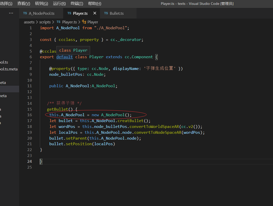Click the TS file icon in breadcrumb
The width and height of the screenshot is (273, 206).
[58, 22]
